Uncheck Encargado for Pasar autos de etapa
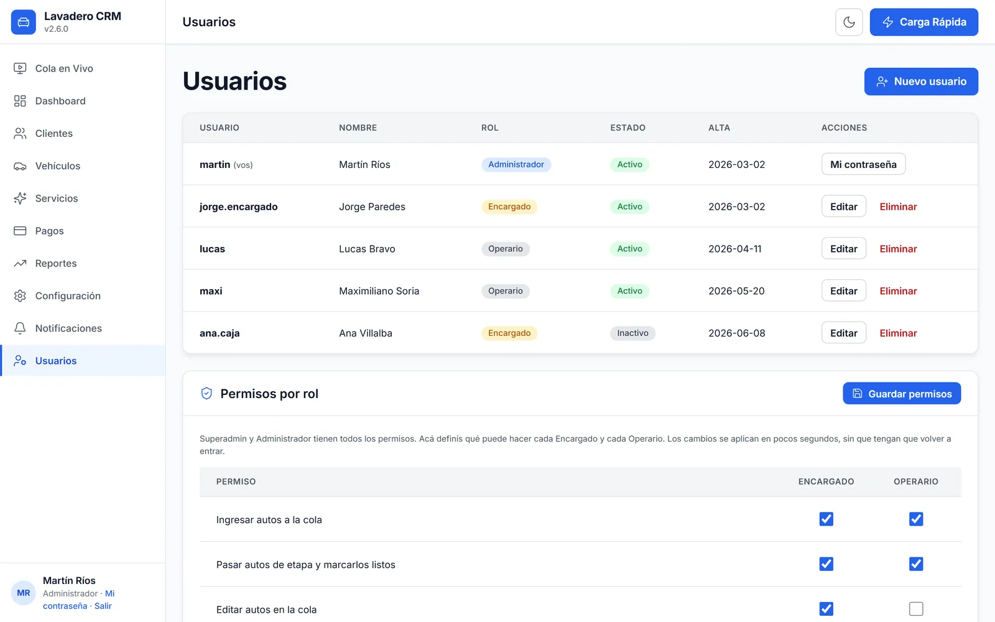The image size is (995, 622). point(826,564)
